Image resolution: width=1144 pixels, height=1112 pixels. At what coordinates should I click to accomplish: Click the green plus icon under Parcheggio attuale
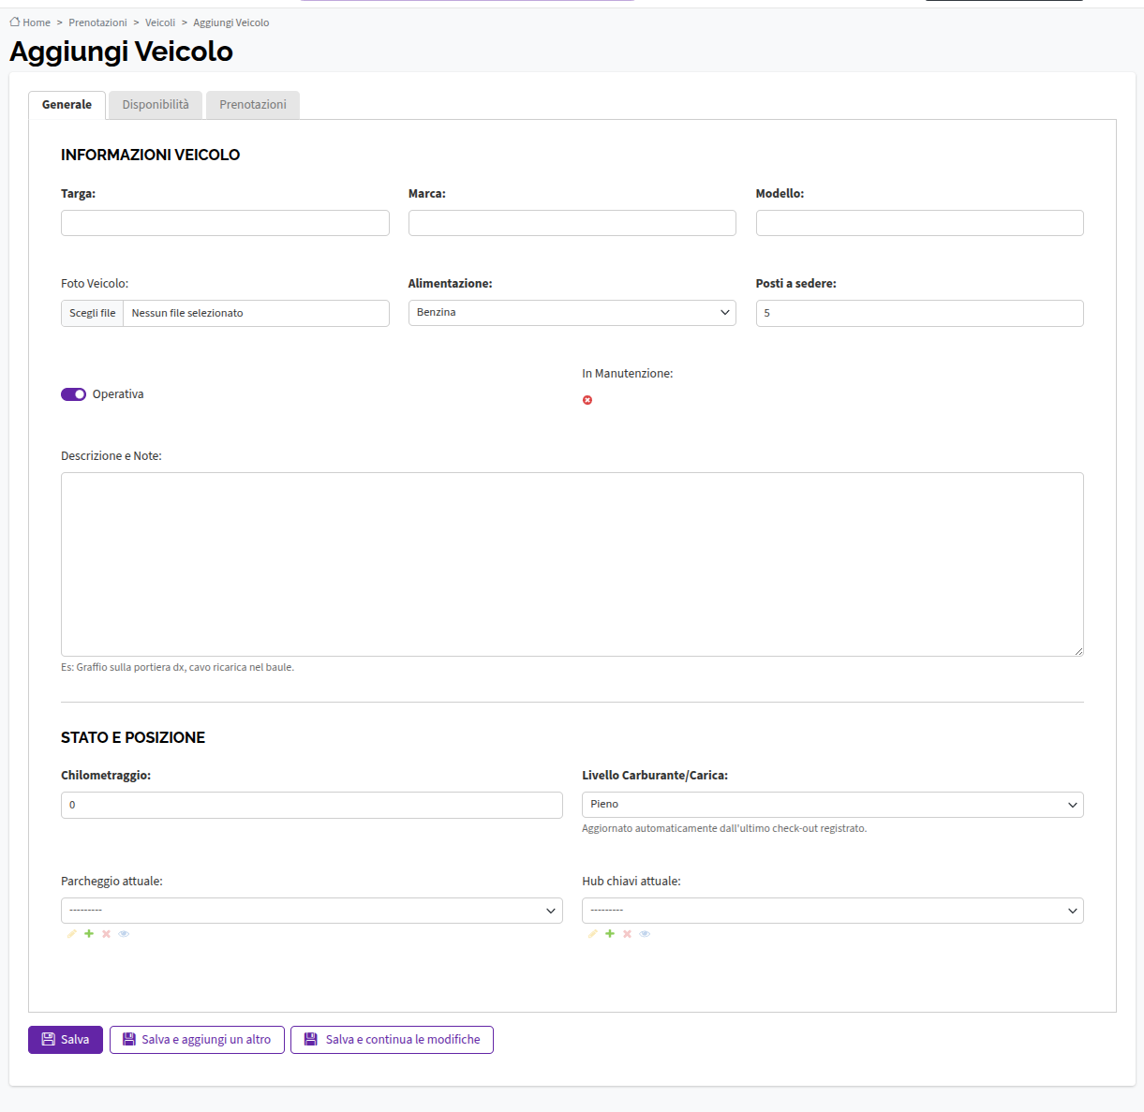(x=89, y=934)
